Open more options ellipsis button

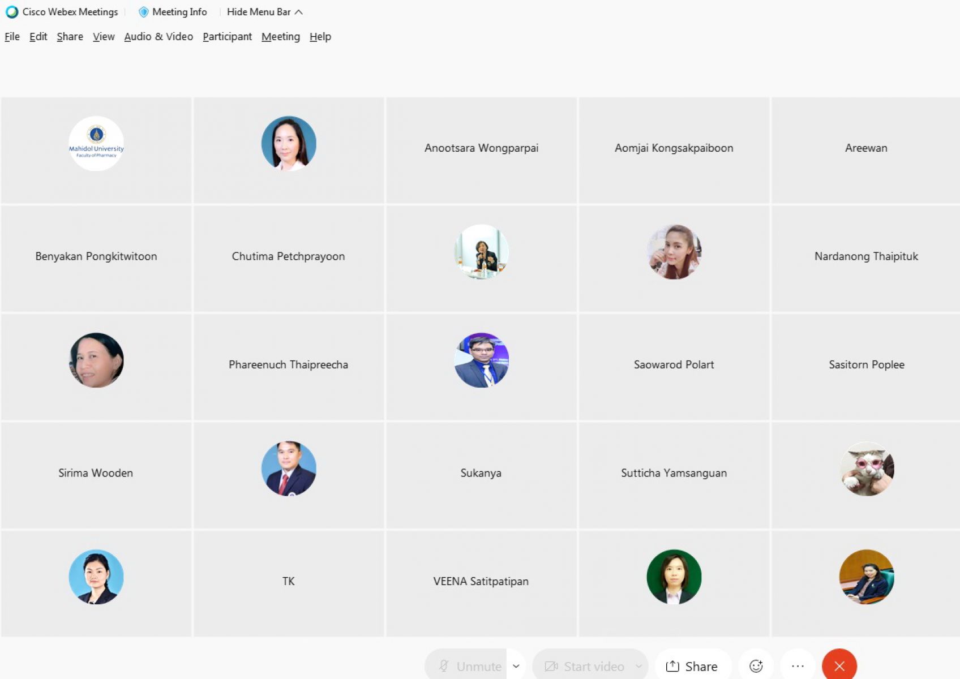click(x=798, y=666)
